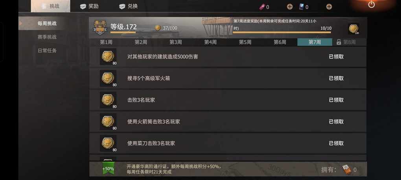Image resolution: width=401 pixels, height=180 pixels.
Task: Click the green +50% bonus badge
Action: pyautogui.click(x=108, y=169)
